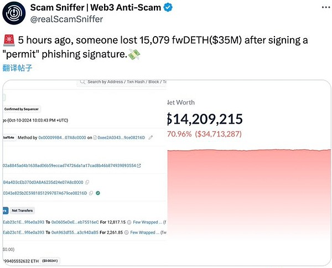Click 翻译帖子 translate post link
The height and width of the screenshot is (268, 332).
point(17,68)
